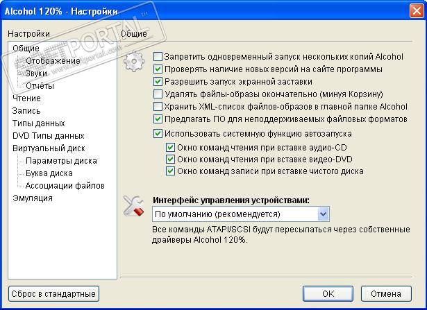
Task: Enable 'Запретить одновременный запуск нескольких копий' checkbox
Action: coord(158,57)
